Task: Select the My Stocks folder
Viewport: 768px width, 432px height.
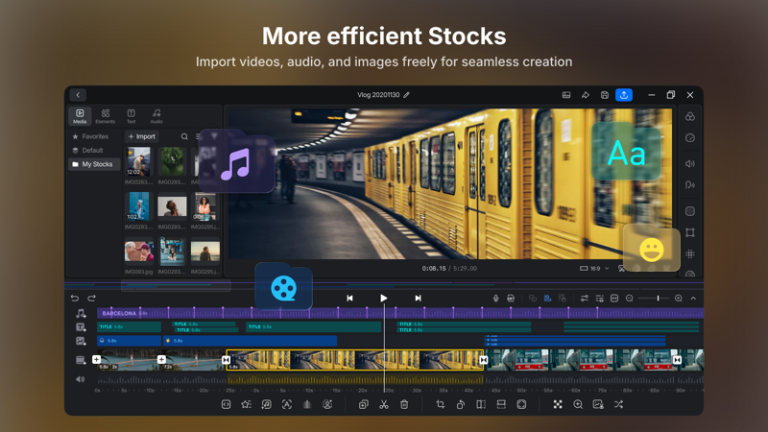Action: point(94,164)
